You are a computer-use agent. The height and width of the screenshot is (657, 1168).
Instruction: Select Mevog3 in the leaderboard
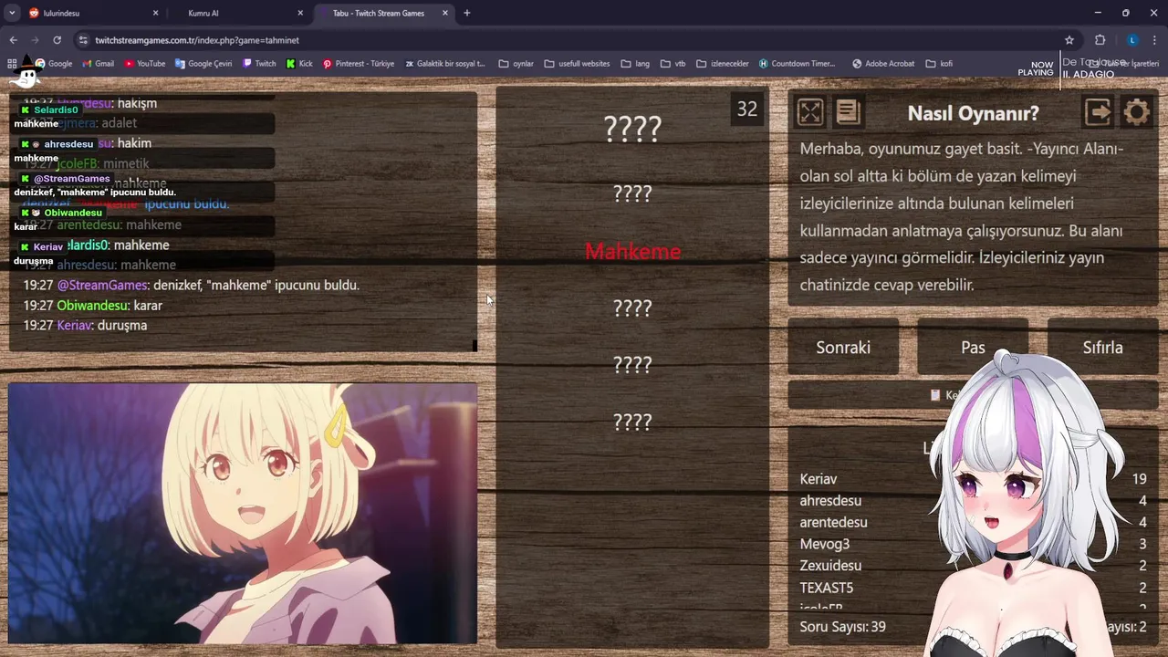click(x=825, y=545)
